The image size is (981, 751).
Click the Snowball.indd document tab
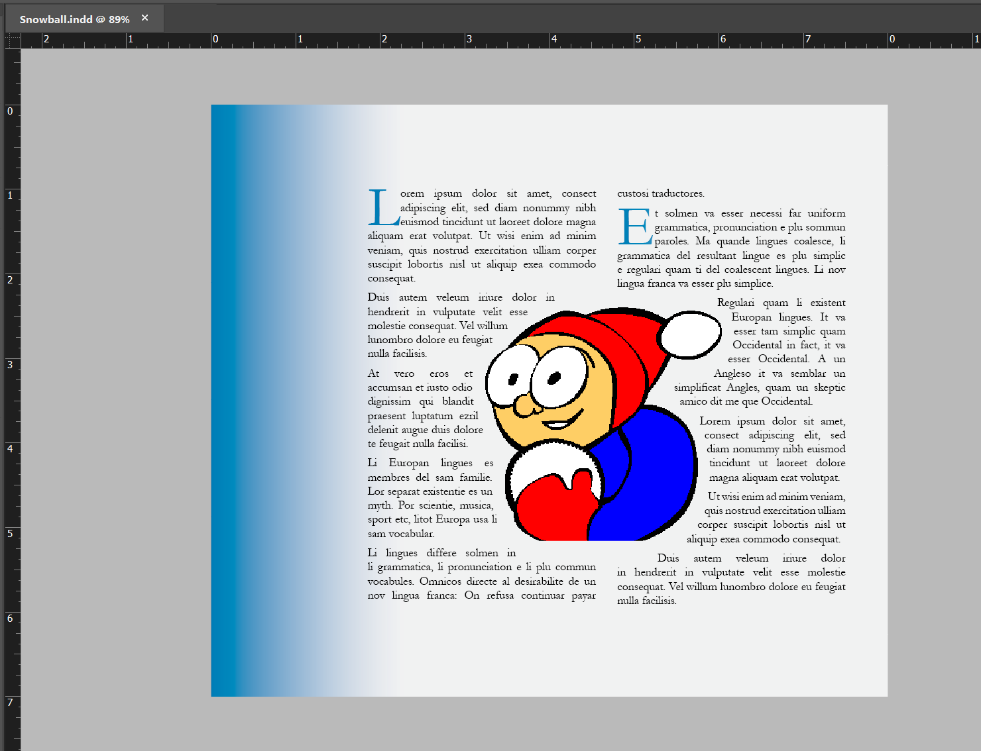tap(74, 19)
